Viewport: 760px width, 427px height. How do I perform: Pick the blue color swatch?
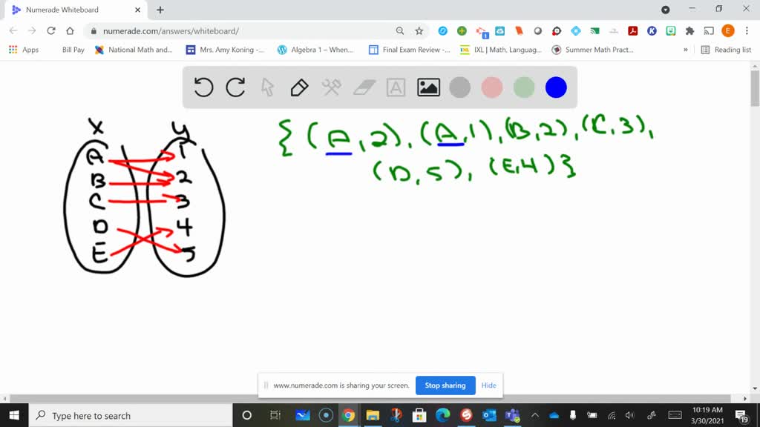556,87
